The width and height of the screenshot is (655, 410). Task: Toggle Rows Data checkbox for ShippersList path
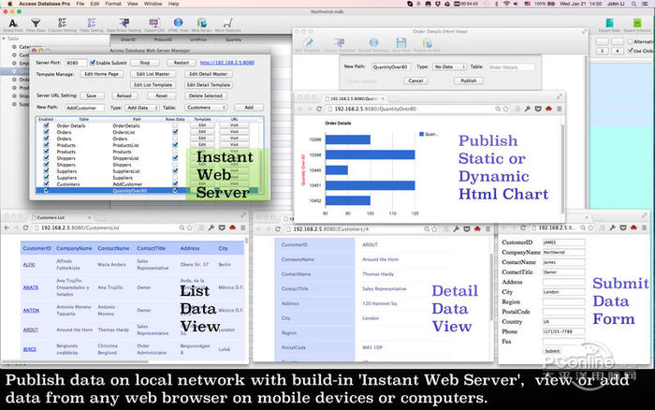tap(175, 158)
